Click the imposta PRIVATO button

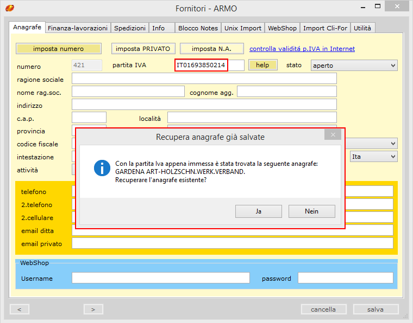143,49
